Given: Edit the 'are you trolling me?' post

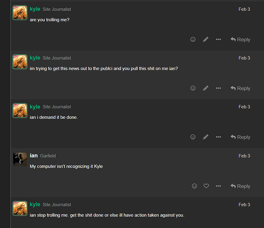Looking at the screenshot, I should [206, 39].
